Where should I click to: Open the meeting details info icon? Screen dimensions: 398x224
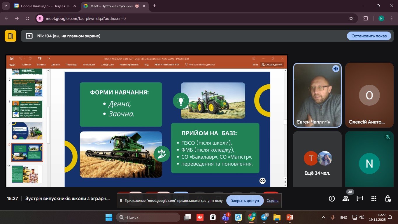pos(332,199)
